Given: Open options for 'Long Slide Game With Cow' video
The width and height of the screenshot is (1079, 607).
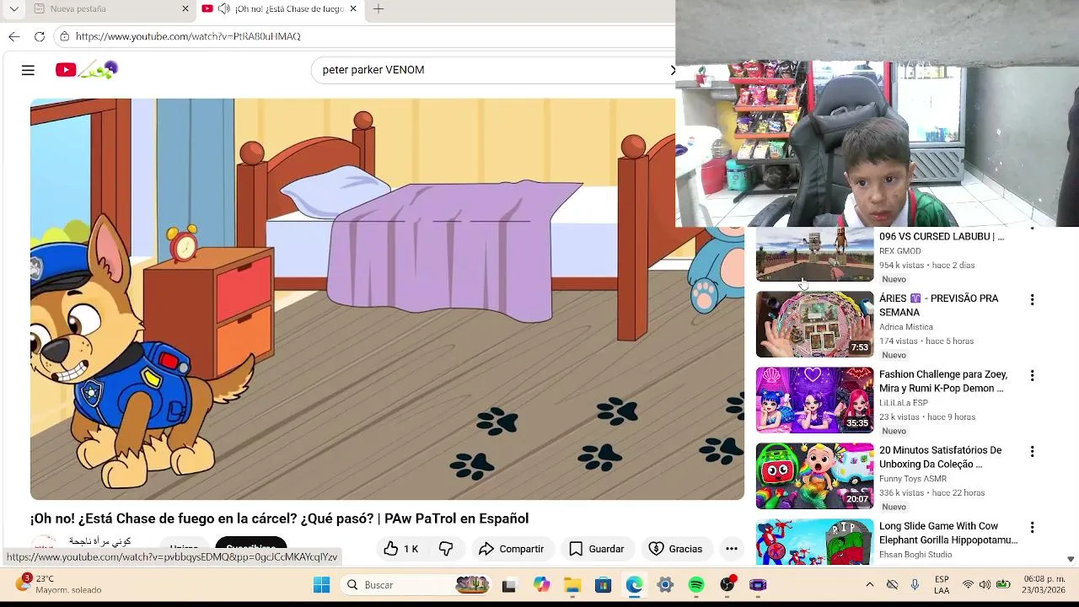Looking at the screenshot, I should click(1032, 528).
